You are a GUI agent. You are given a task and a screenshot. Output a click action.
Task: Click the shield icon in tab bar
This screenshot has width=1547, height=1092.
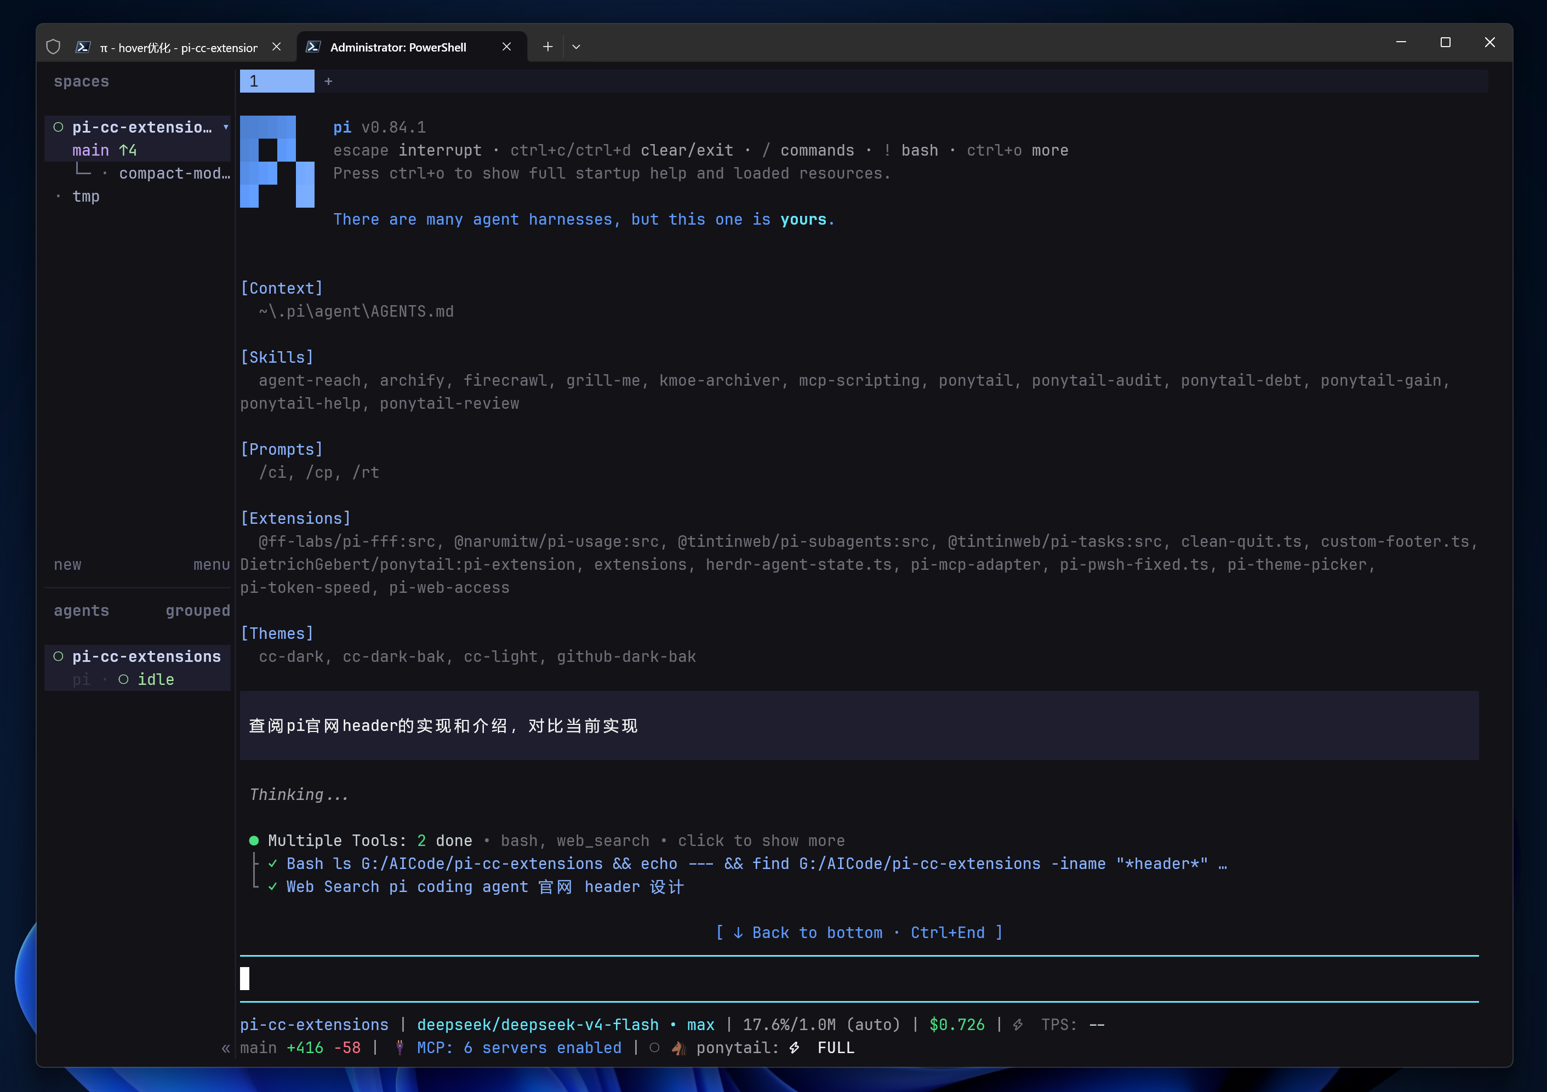(x=53, y=47)
